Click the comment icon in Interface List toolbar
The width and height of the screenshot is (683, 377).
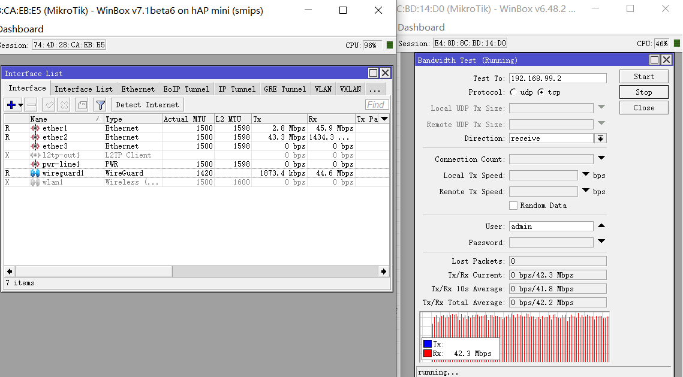(82, 105)
